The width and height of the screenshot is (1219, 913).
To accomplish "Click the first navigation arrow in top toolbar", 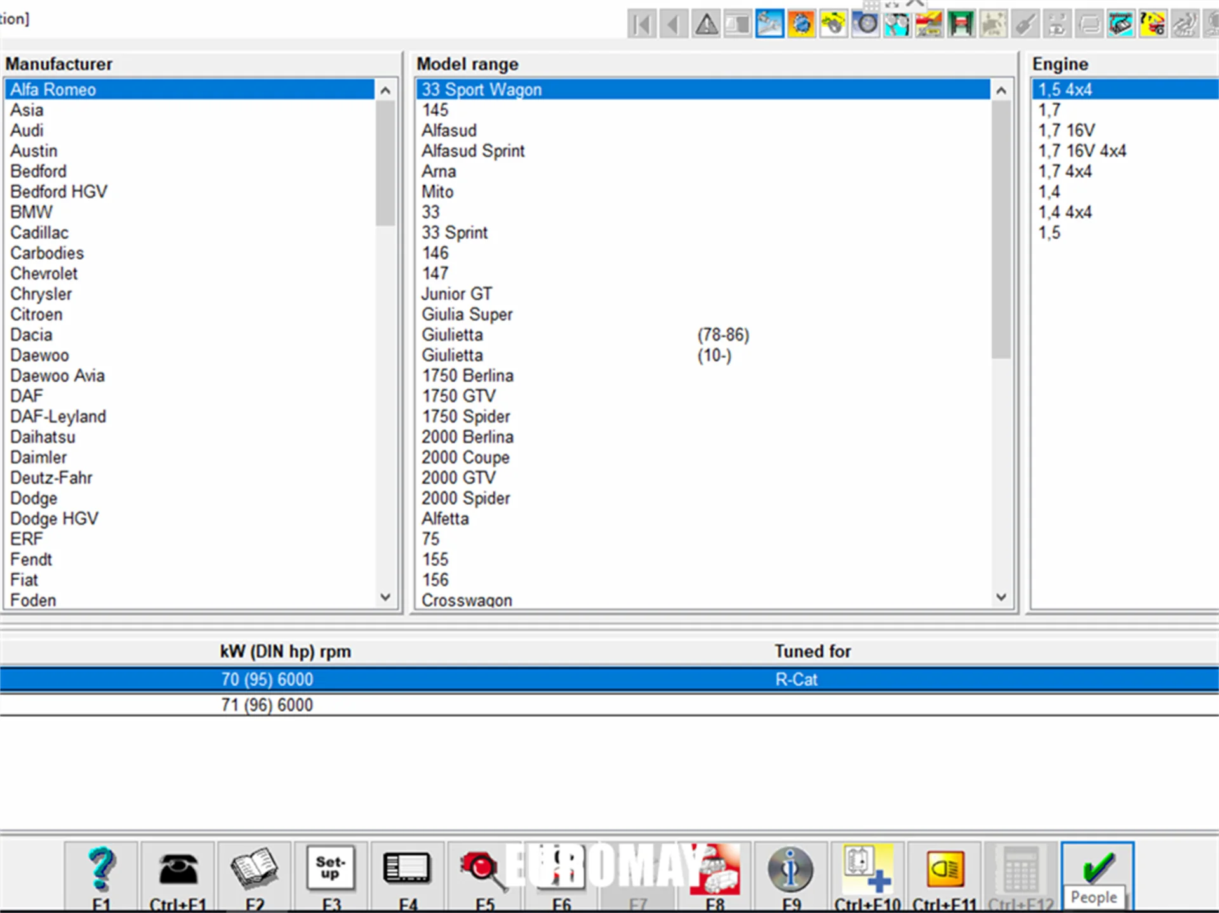I will [642, 23].
